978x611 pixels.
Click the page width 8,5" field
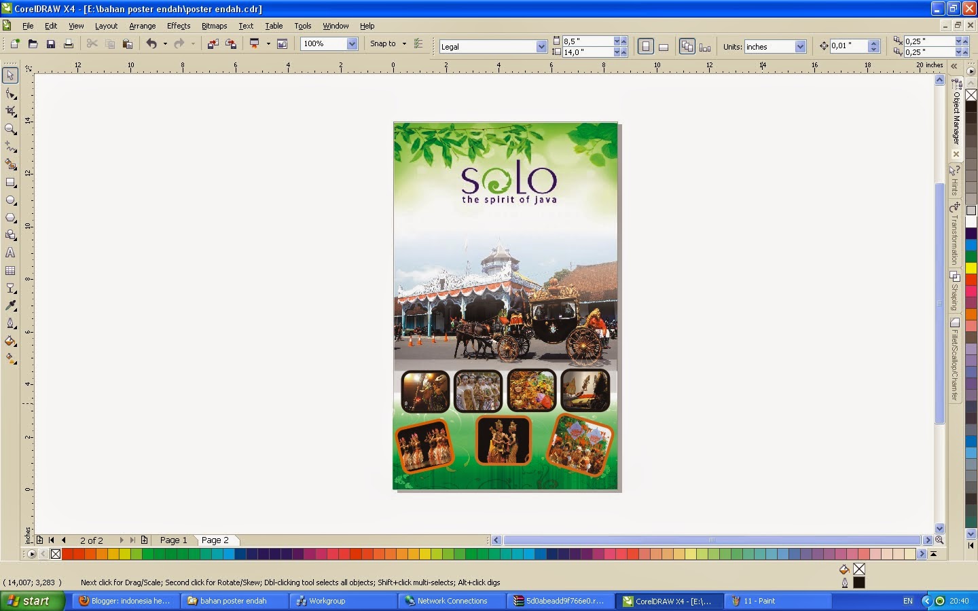click(x=587, y=41)
